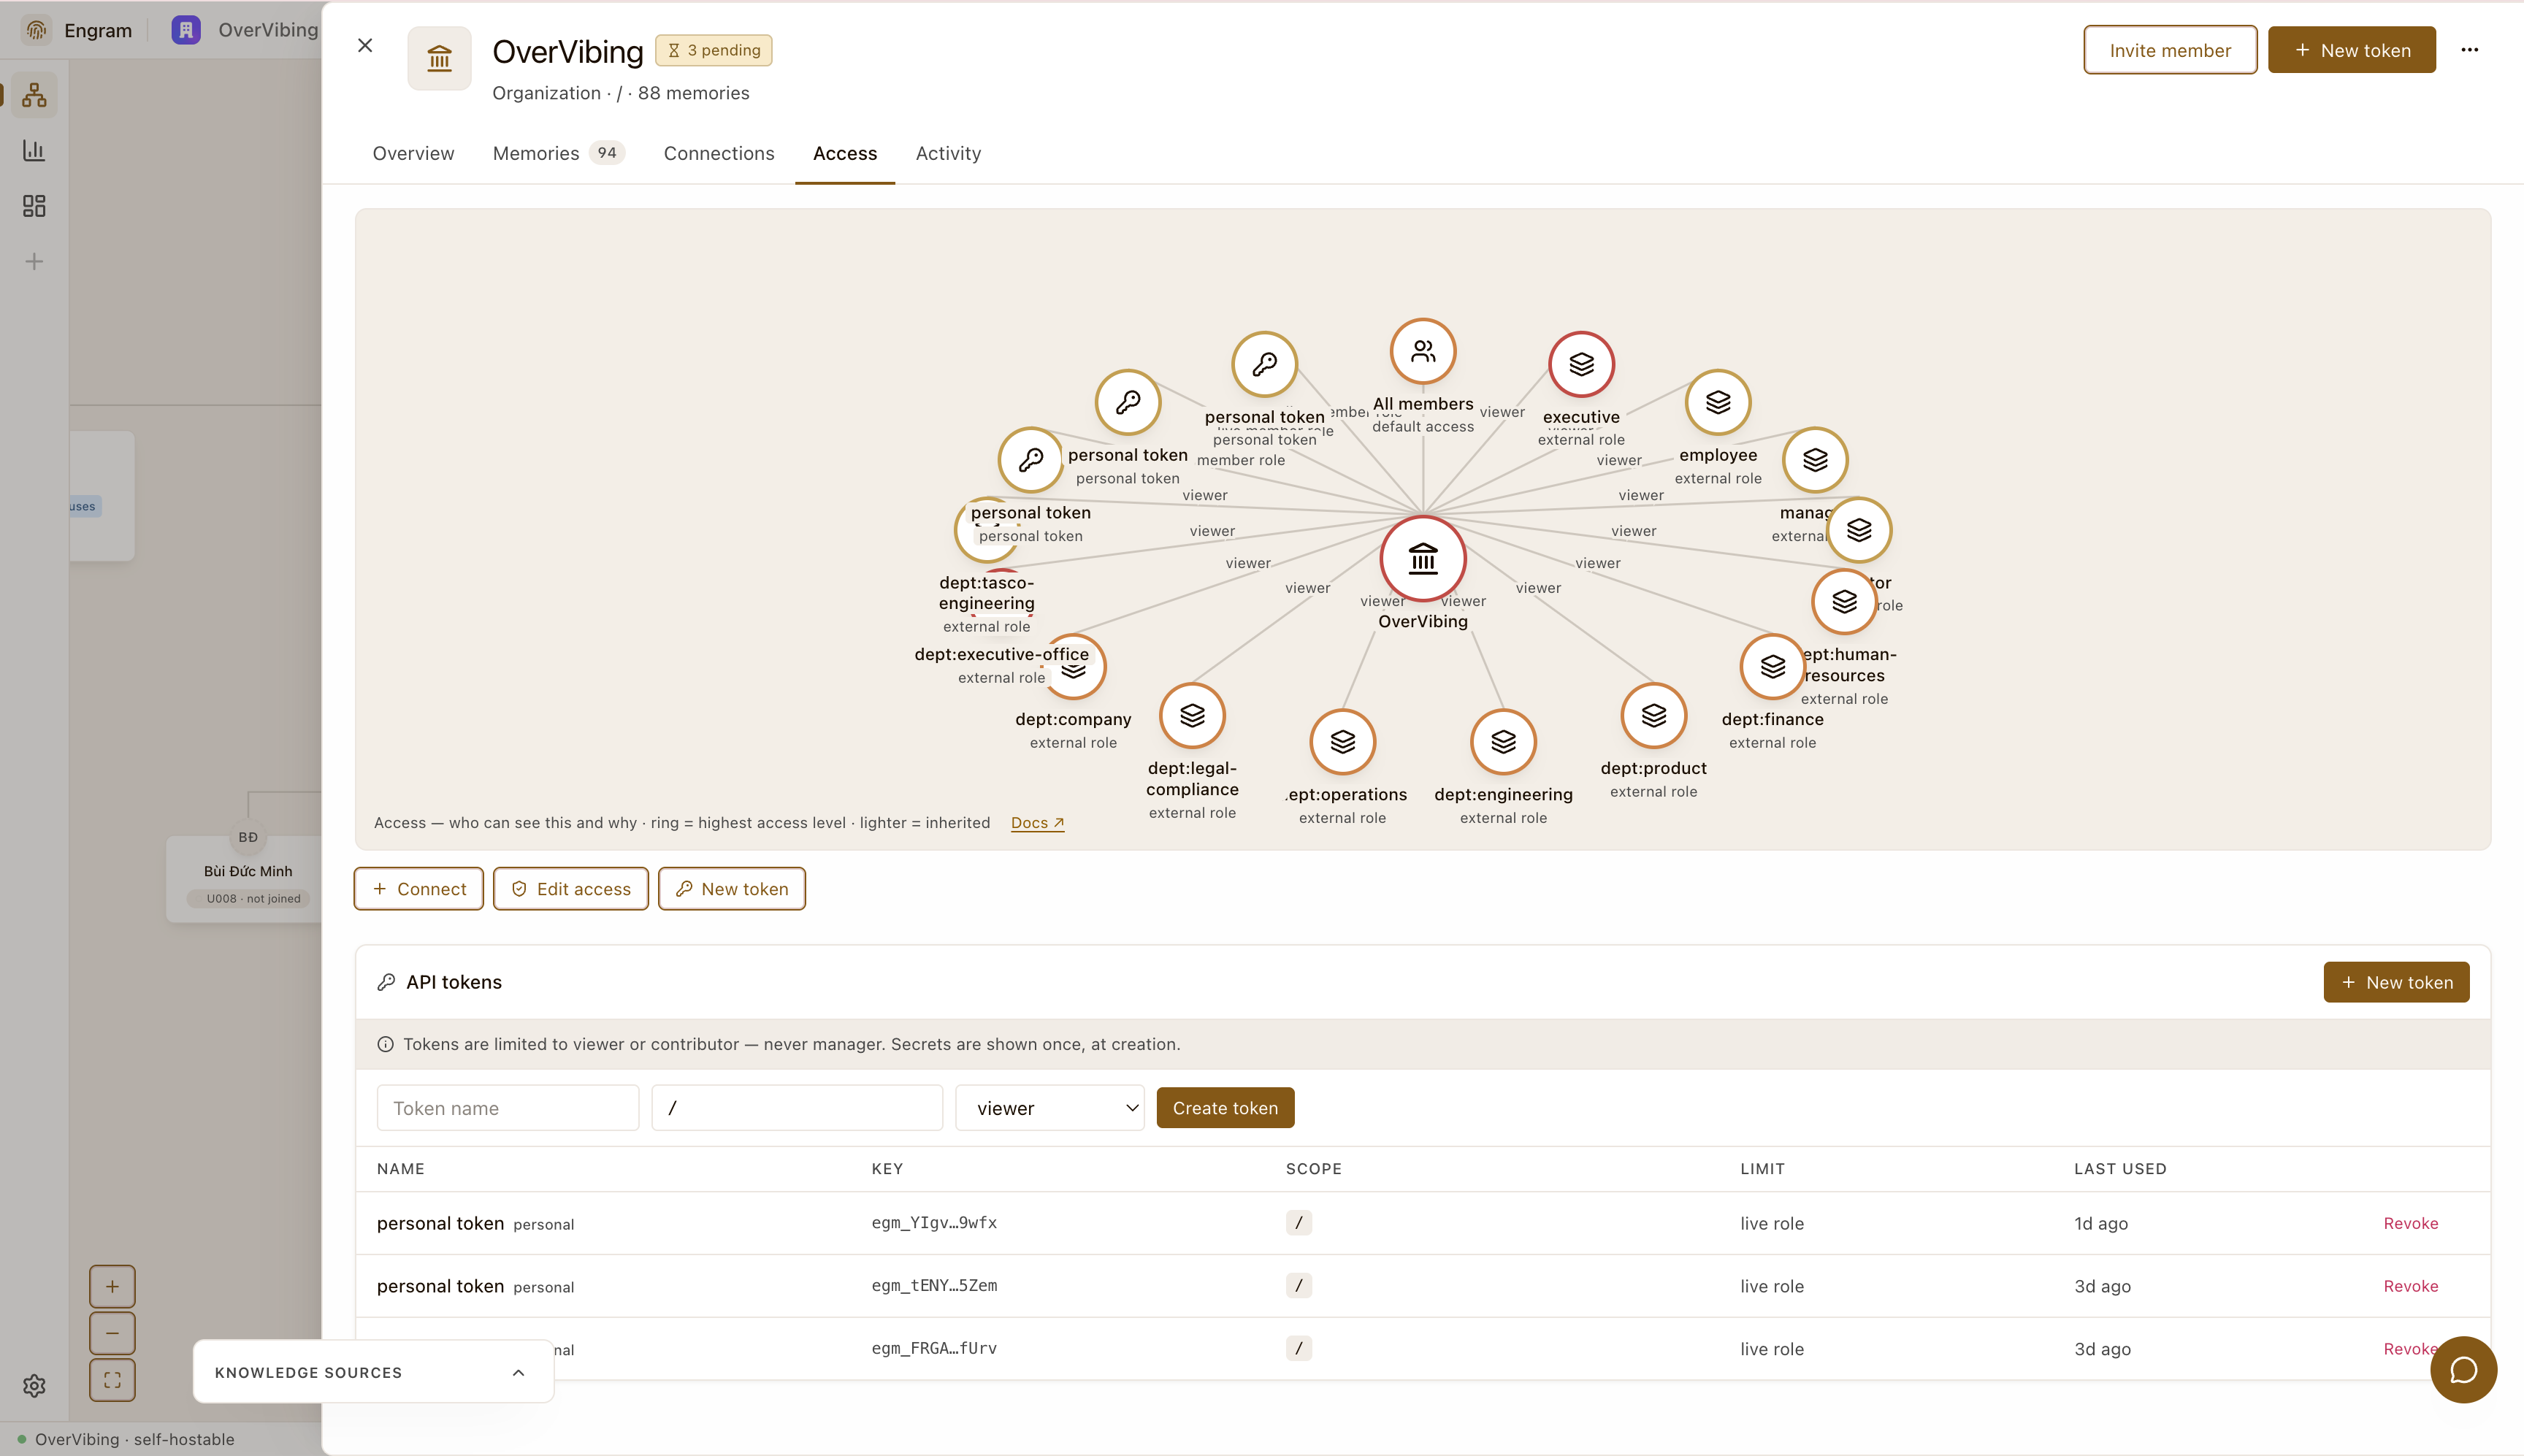Click the LAST USED column header
This screenshot has height=1456, width=2524.
(x=2120, y=1169)
